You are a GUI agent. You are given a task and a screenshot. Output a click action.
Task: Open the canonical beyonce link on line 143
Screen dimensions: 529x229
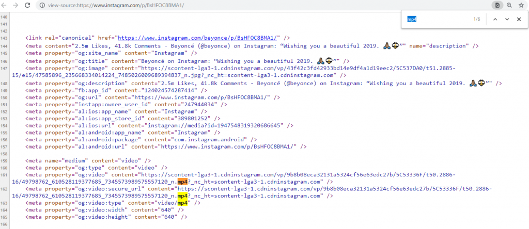coord(198,38)
